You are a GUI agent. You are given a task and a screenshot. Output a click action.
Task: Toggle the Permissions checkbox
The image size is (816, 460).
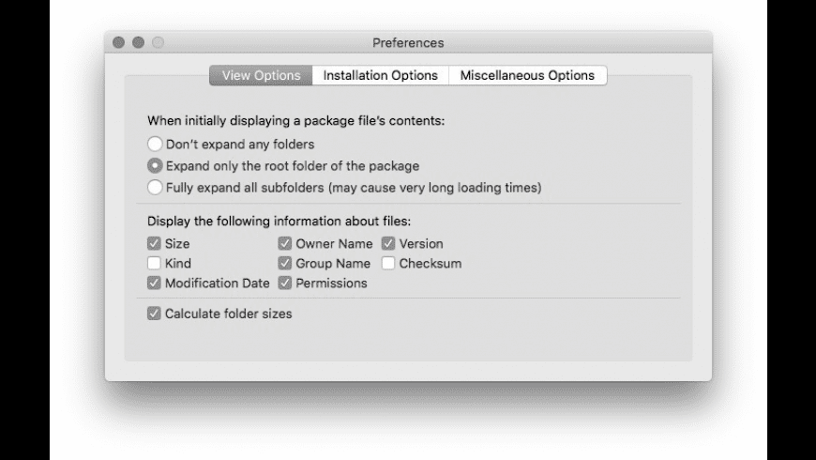click(x=285, y=284)
